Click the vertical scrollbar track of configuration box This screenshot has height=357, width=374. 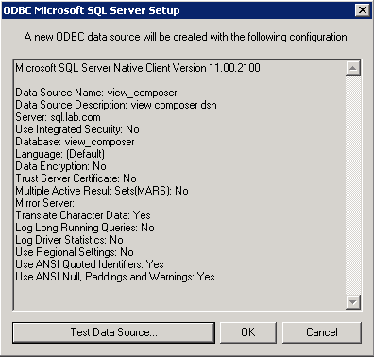click(352, 185)
